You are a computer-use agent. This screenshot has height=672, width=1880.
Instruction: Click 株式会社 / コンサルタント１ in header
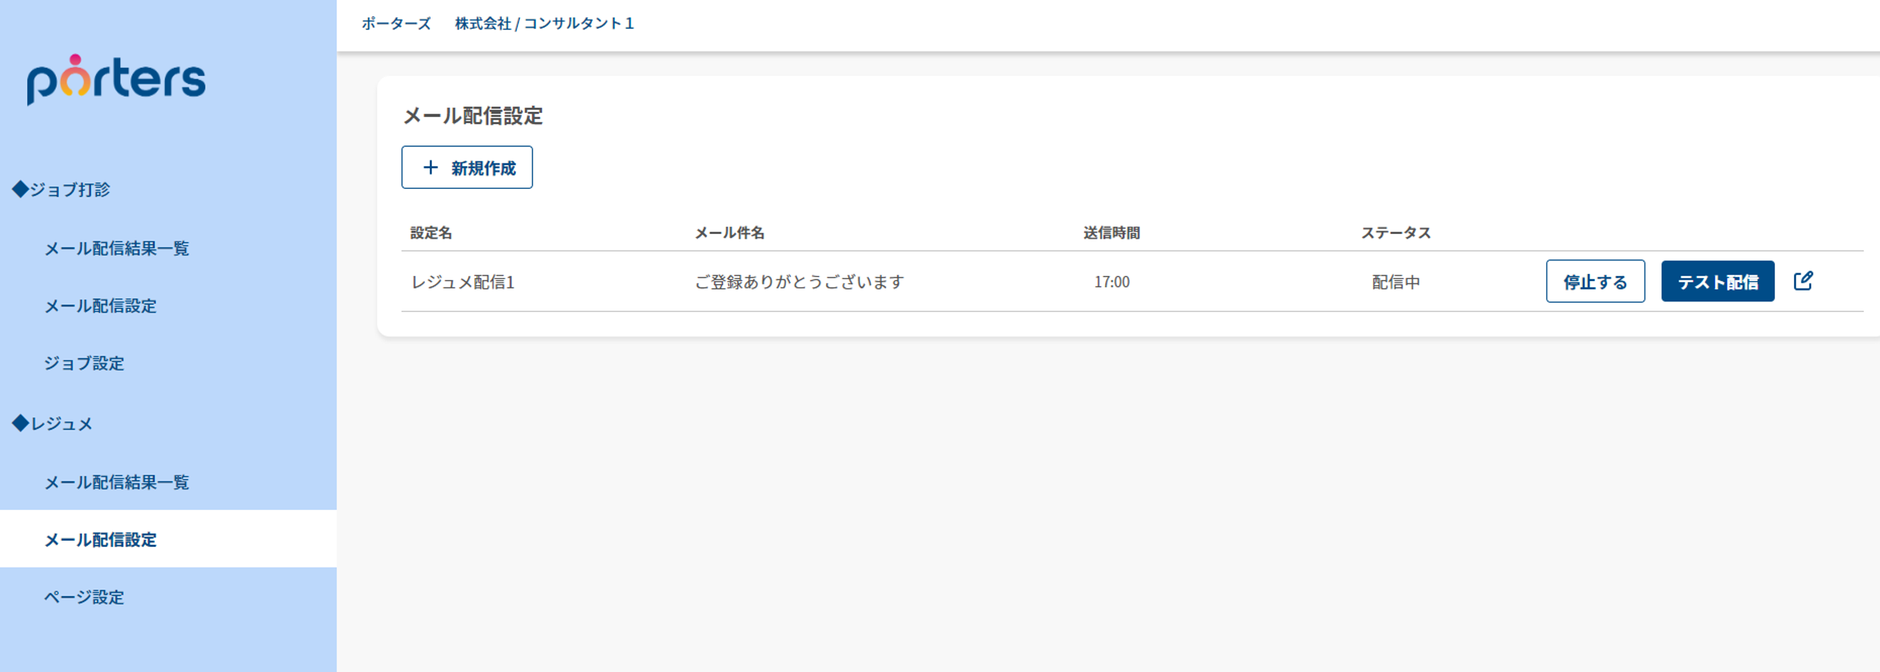[x=544, y=24]
